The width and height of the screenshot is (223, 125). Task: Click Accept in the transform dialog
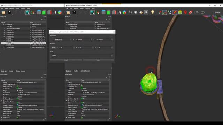(x=66, y=60)
